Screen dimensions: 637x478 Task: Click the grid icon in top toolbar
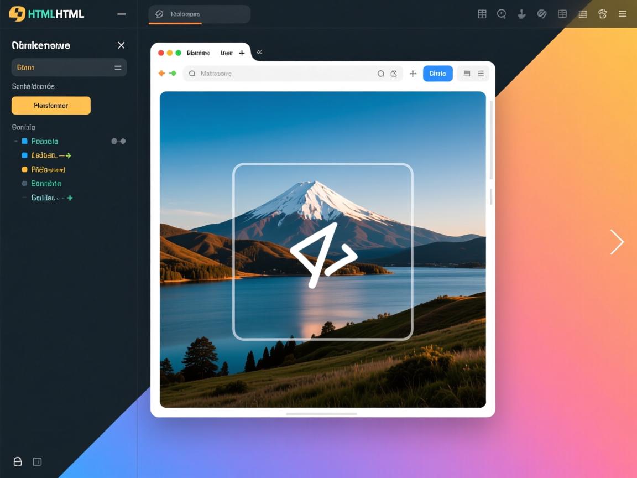pyautogui.click(x=482, y=14)
